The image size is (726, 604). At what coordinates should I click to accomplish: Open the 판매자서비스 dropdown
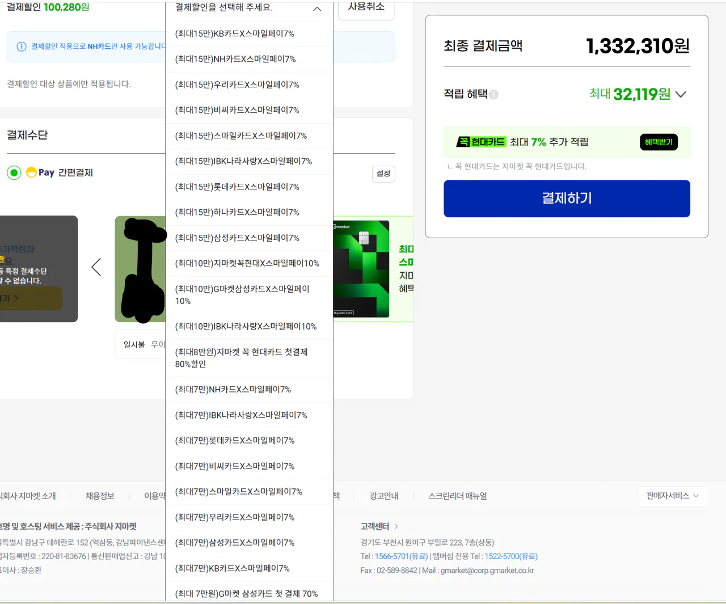point(673,496)
